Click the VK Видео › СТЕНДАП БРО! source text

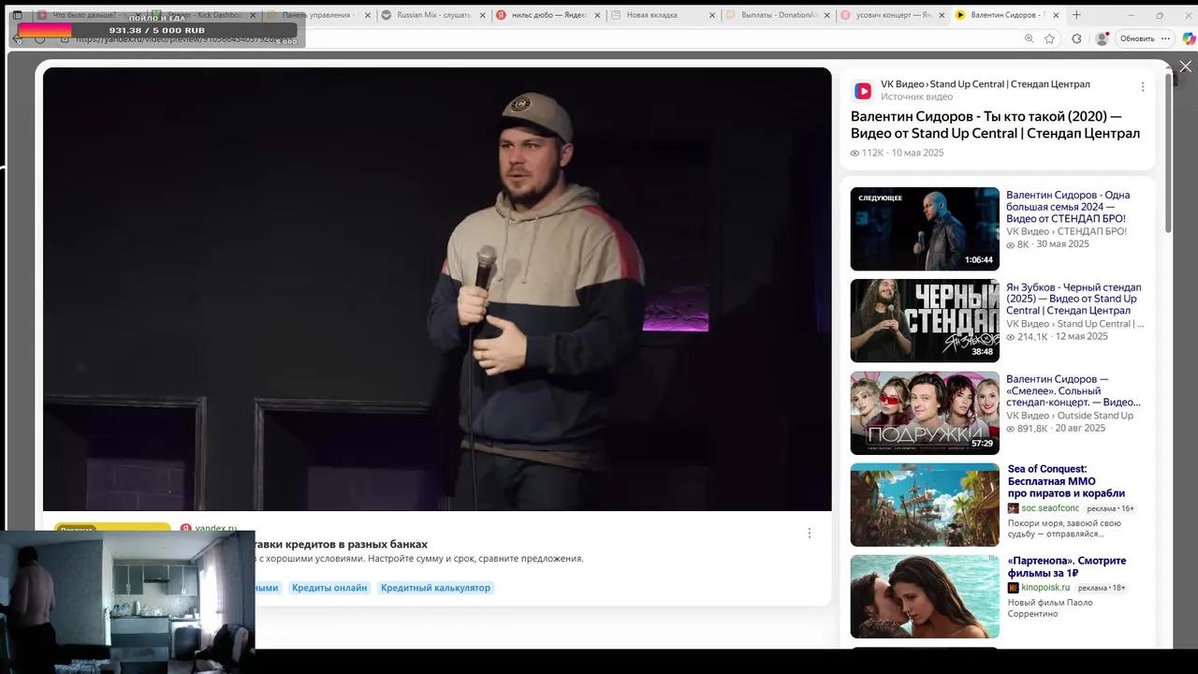point(1066,231)
